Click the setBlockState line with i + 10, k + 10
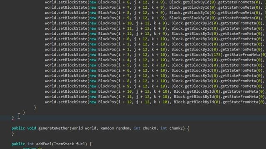266x149 pixels. click(155, 91)
